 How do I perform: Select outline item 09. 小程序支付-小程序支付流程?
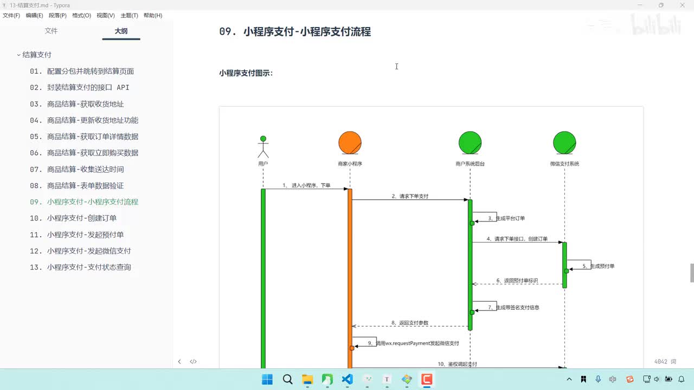(x=84, y=201)
